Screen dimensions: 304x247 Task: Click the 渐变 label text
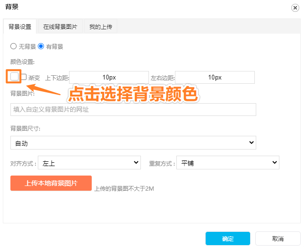pos(34,77)
